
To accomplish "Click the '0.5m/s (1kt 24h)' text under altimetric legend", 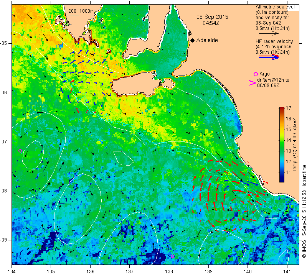I will click(x=272, y=28).
